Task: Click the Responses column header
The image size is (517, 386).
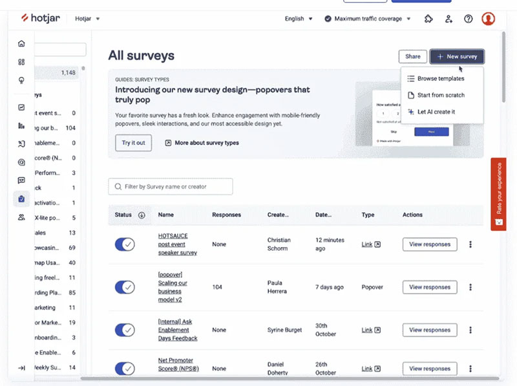Action: tap(227, 215)
